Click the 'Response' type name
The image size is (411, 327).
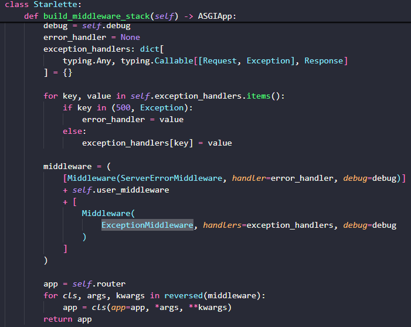pyautogui.click(x=324, y=61)
